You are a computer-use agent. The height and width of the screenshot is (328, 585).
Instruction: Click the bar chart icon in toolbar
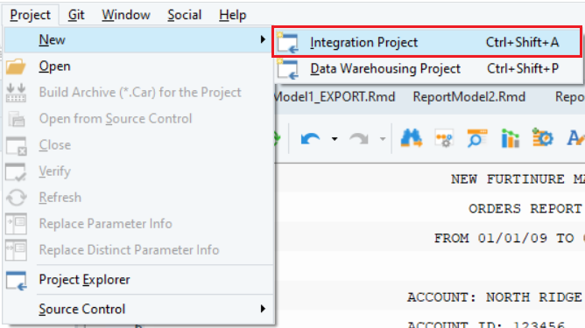click(x=510, y=138)
